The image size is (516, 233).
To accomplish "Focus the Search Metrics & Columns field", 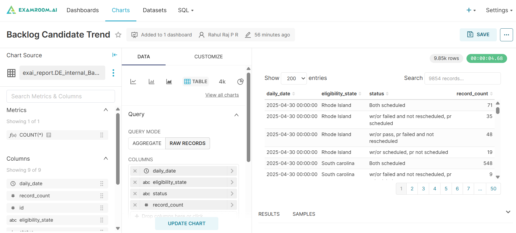I will pyautogui.click(x=61, y=96).
